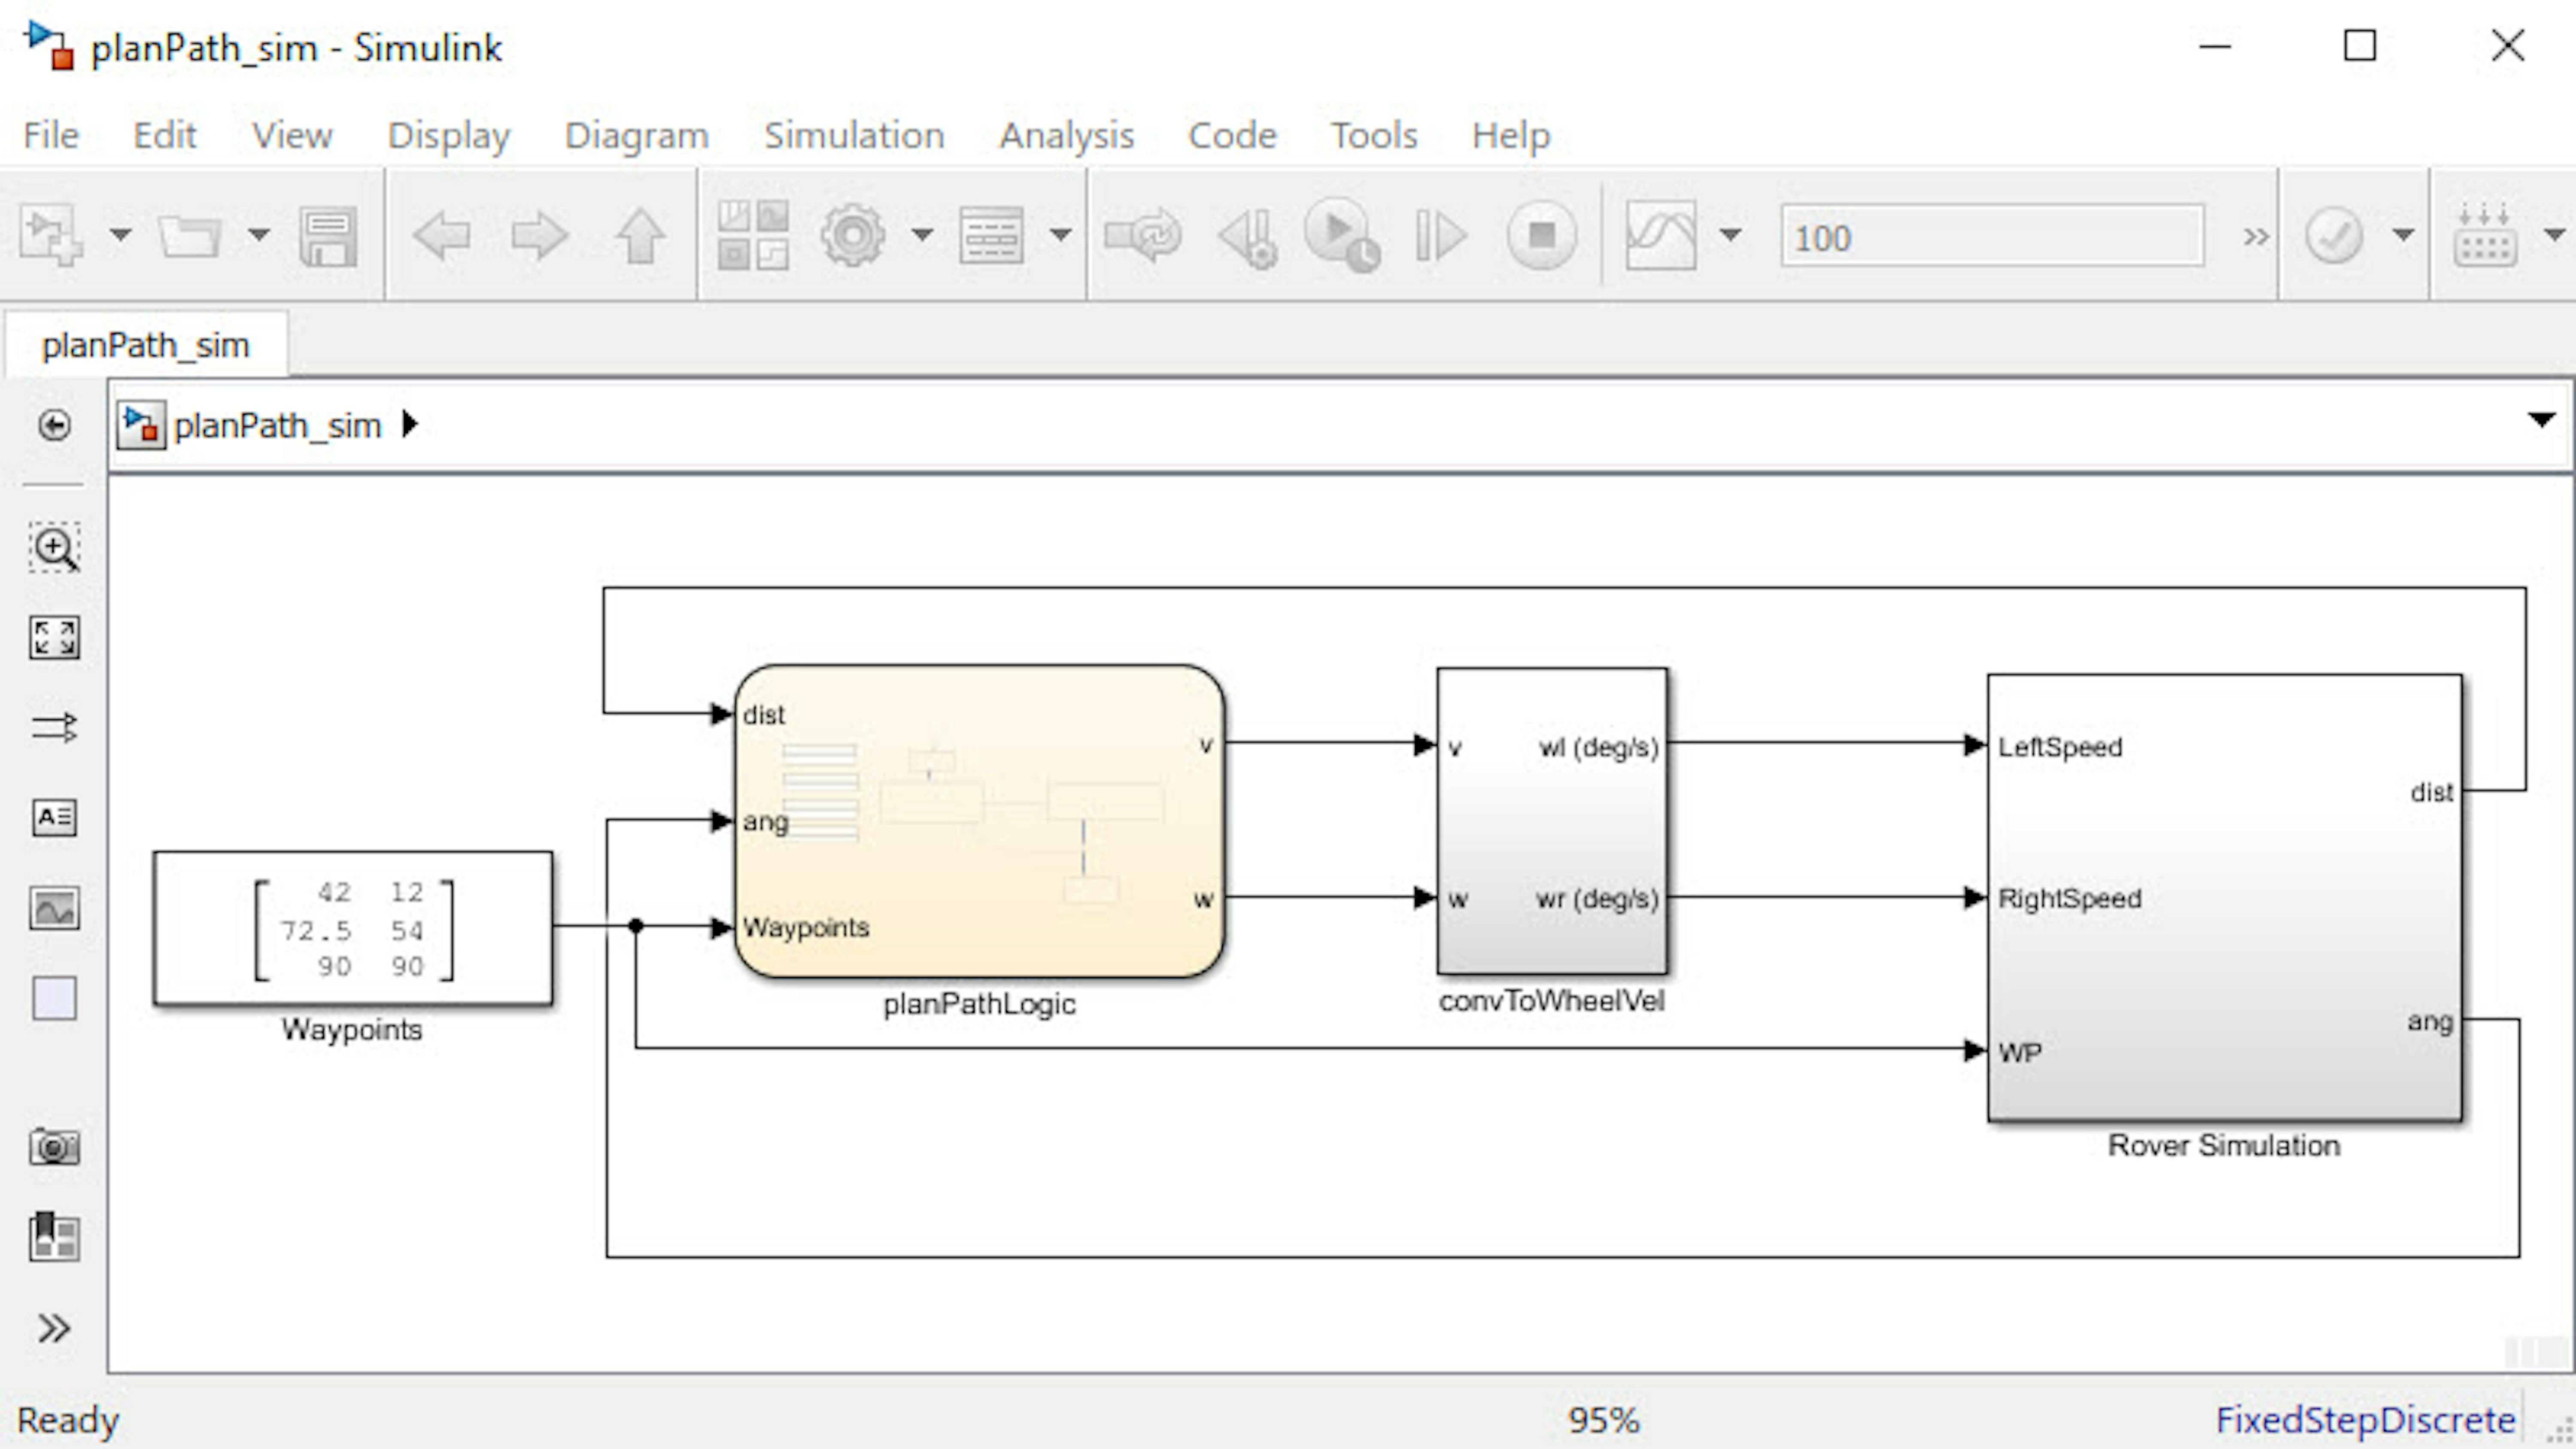Select the Waypoints constant block

(x=353, y=928)
